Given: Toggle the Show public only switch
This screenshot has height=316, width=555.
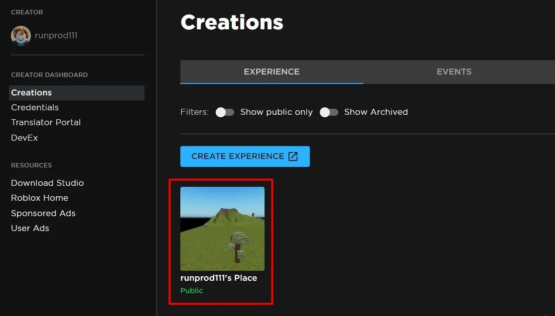Looking at the screenshot, I should tap(225, 112).
